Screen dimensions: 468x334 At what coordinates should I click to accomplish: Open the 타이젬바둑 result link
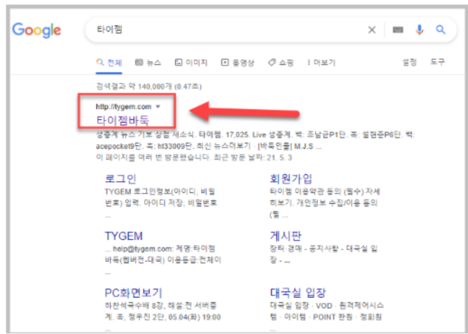pos(123,120)
